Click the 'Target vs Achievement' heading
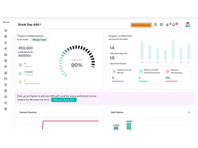Screen dimensions: 198x148 (x=30, y=36)
